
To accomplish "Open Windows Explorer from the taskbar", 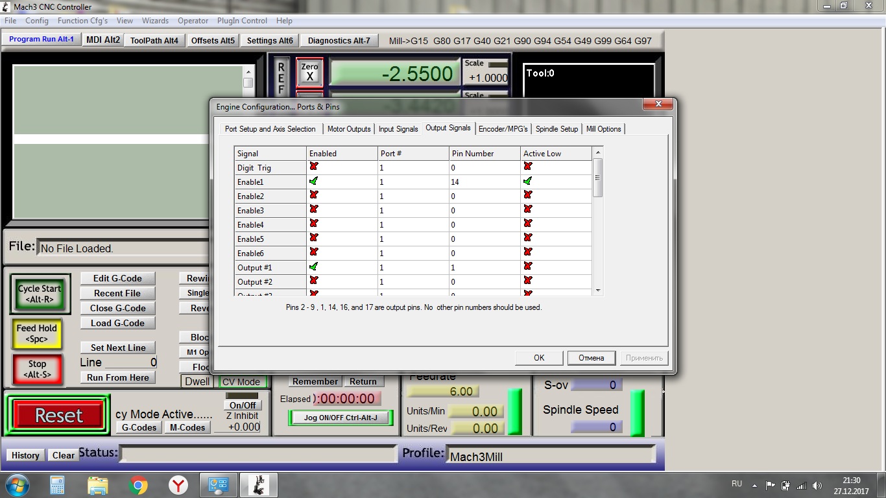I will click(98, 485).
